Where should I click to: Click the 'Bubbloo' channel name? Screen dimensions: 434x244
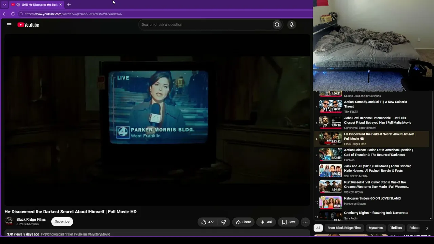pyautogui.click(x=349, y=160)
